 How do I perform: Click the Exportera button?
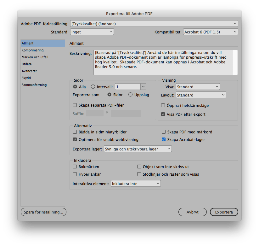click(x=224, y=212)
